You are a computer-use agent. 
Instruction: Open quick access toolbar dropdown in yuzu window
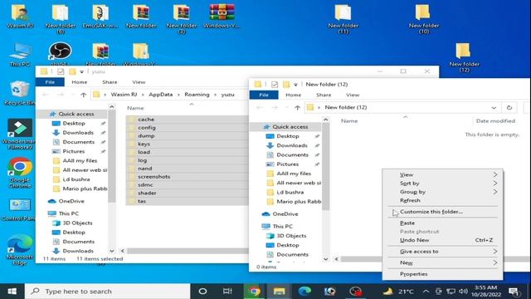tap(81, 72)
